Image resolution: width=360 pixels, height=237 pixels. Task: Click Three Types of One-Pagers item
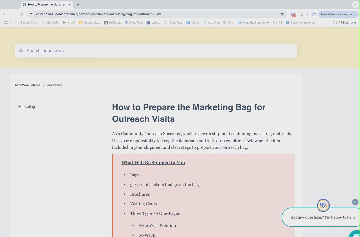point(156,213)
